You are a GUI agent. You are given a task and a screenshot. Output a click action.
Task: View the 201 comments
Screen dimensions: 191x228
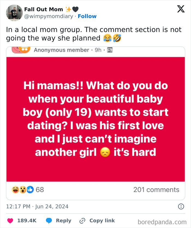coord(157,189)
